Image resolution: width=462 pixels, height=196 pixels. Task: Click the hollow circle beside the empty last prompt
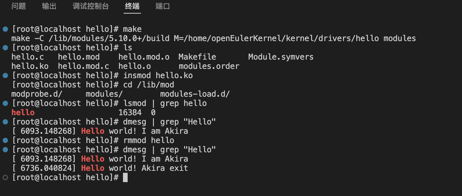[5, 177]
